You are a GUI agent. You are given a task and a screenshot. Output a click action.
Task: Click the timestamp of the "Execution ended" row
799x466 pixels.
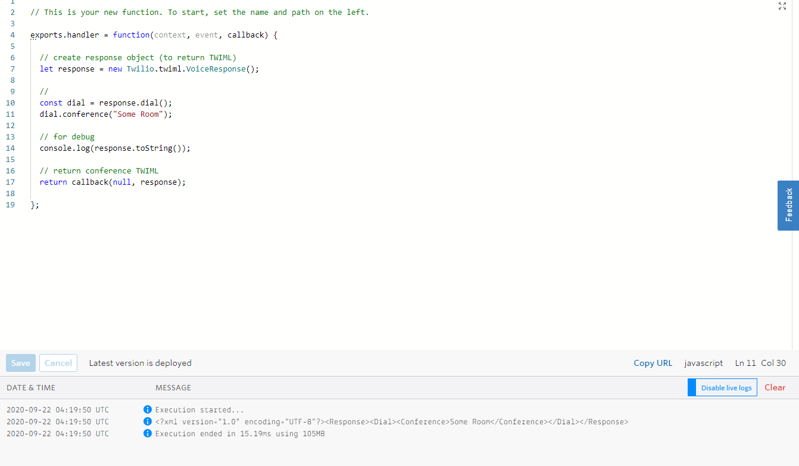[x=58, y=434]
